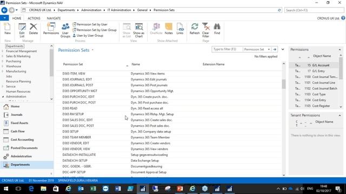Open Posted Documents in the navigation pane
Viewport: 346px width, 194px height.
click(x=24, y=148)
